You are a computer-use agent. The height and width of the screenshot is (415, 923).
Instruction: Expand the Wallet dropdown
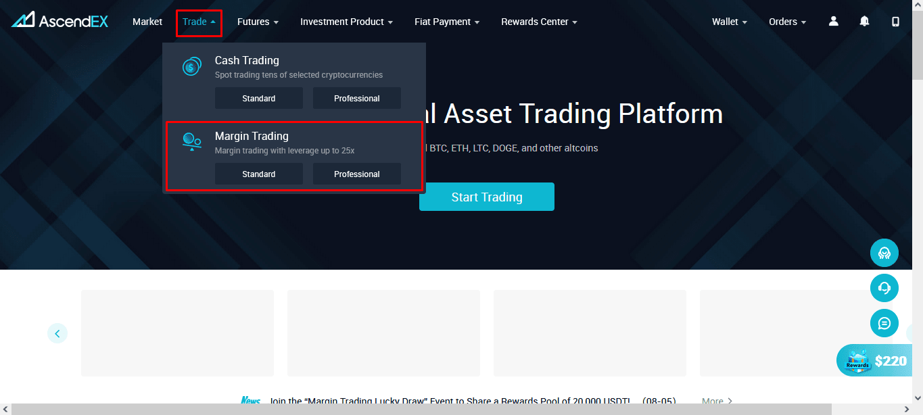(729, 22)
